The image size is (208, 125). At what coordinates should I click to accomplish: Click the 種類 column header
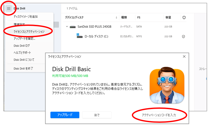[124, 18]
